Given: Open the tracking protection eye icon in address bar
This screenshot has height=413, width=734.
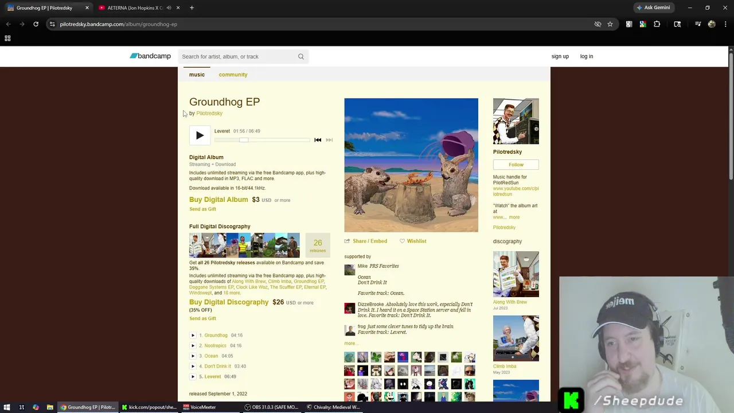Looking at the screenshot, I should tap(598, 24).
